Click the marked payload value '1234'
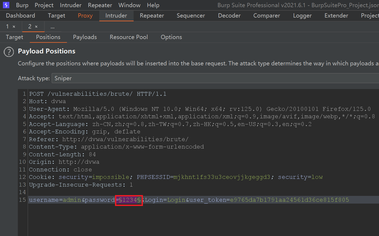The height and width of the screenshot is (236, 379). click(x=130, y=200)
